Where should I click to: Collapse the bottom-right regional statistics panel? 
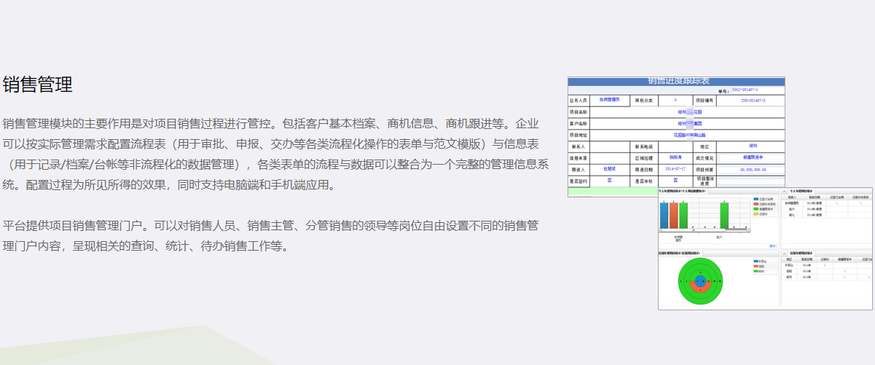(x=785, y=252)
